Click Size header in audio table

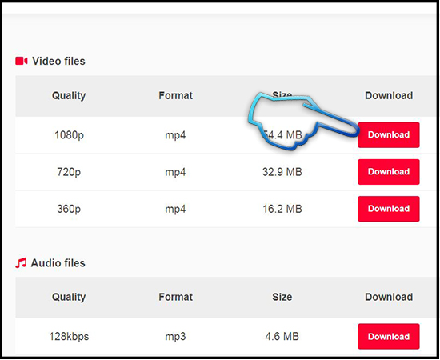pos(282,297)
